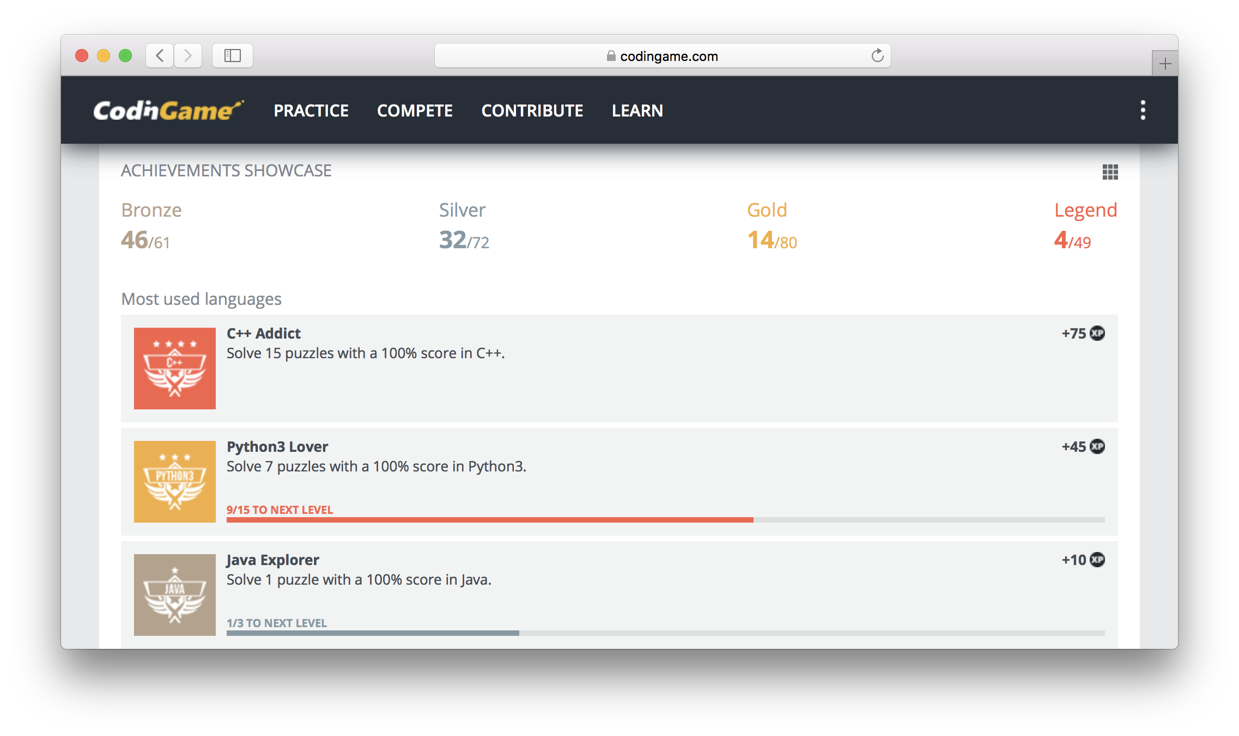Click the Silver count 32/72

(464, 240)
